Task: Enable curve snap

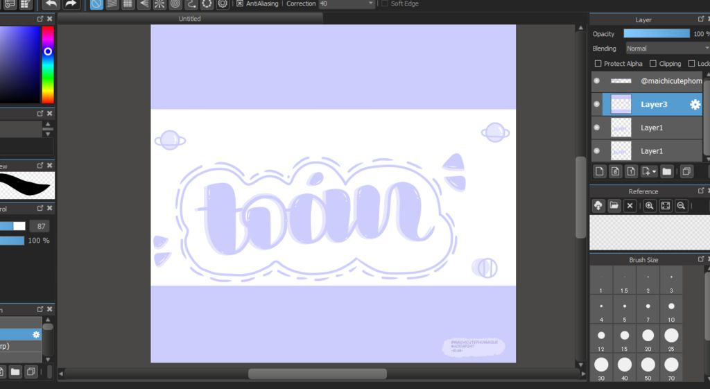Action: click(x=191, y=4)
